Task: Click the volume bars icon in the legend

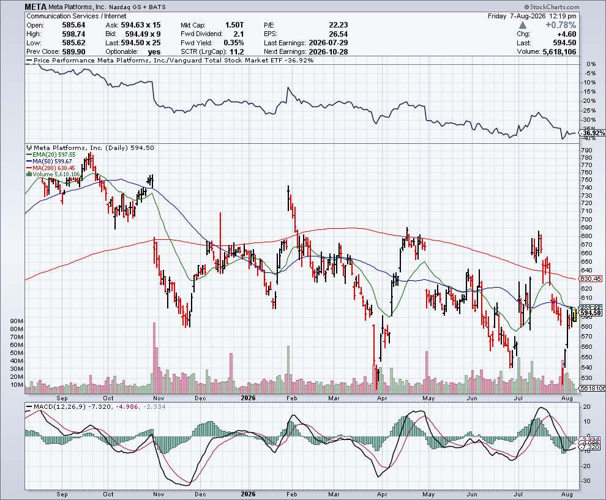Action: point(29,174)
